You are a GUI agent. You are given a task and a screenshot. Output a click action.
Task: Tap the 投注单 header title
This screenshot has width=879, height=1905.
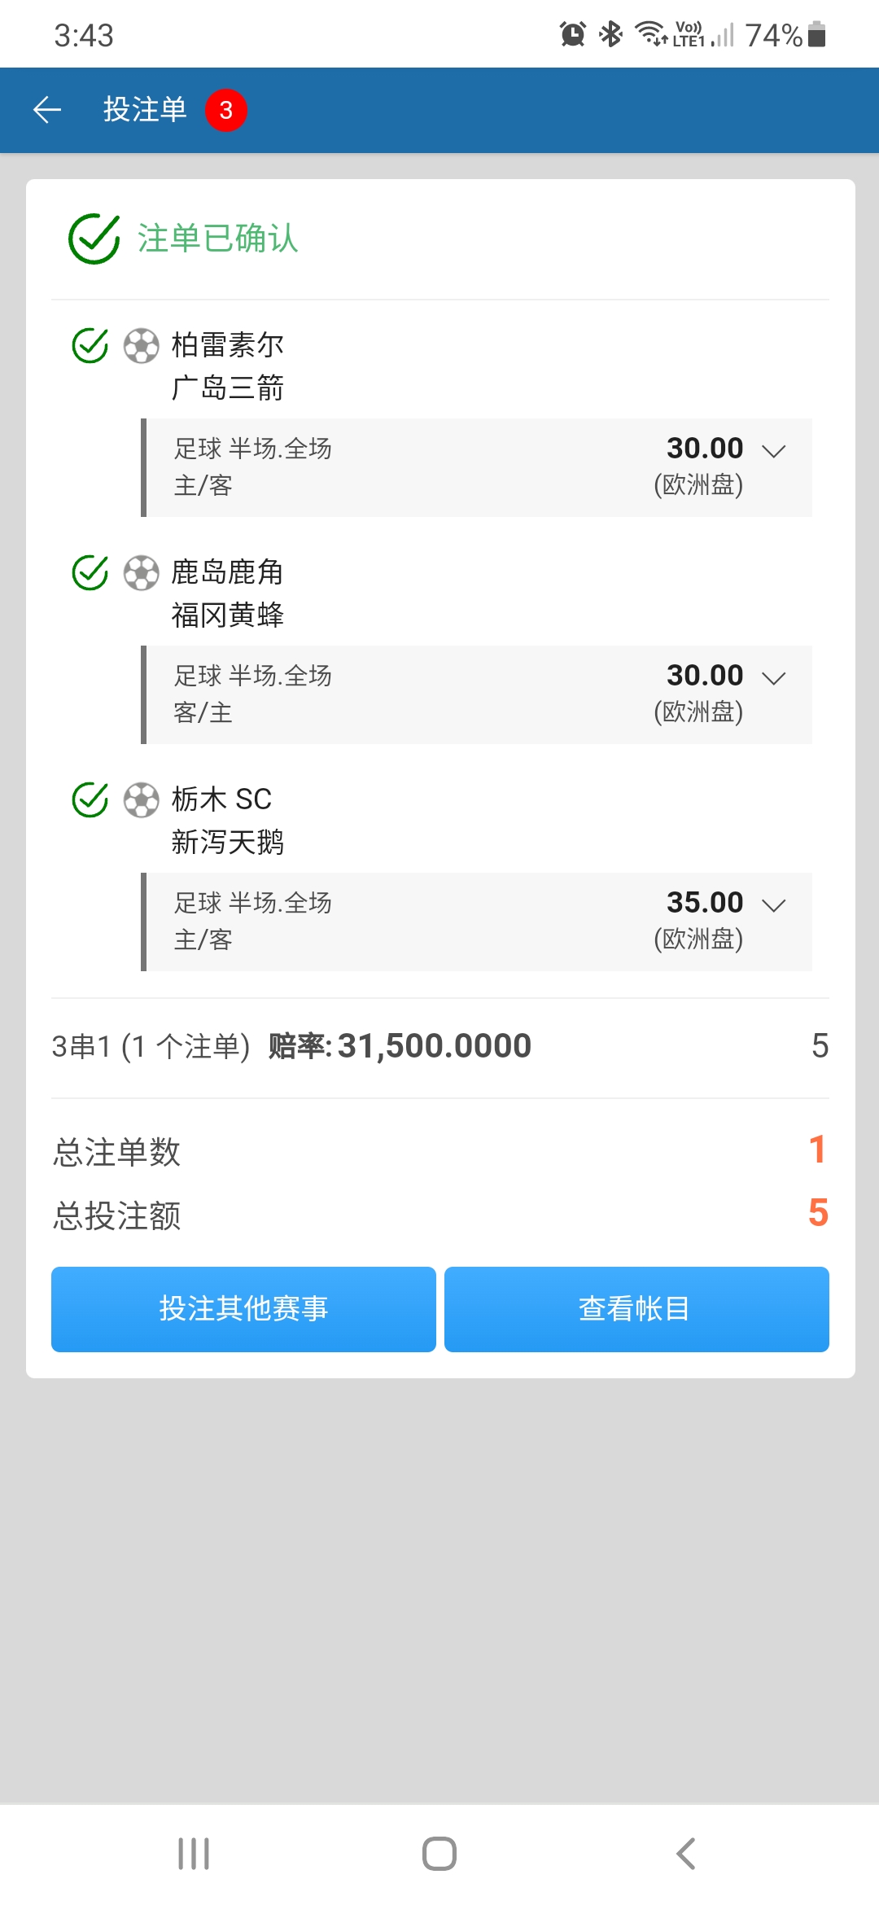pyautogui.click(x=145, y=110)
